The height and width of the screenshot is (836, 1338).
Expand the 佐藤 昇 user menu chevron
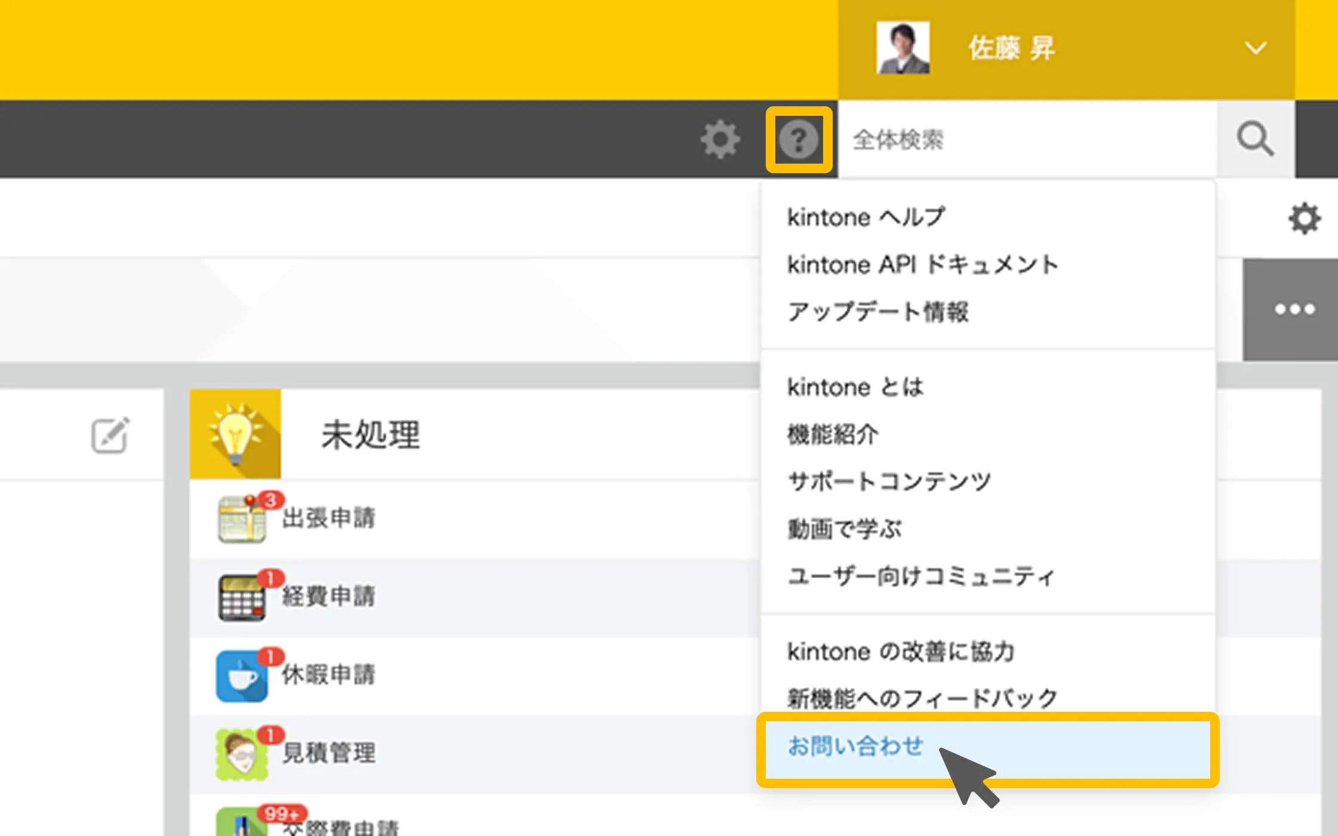[1255, 48]
